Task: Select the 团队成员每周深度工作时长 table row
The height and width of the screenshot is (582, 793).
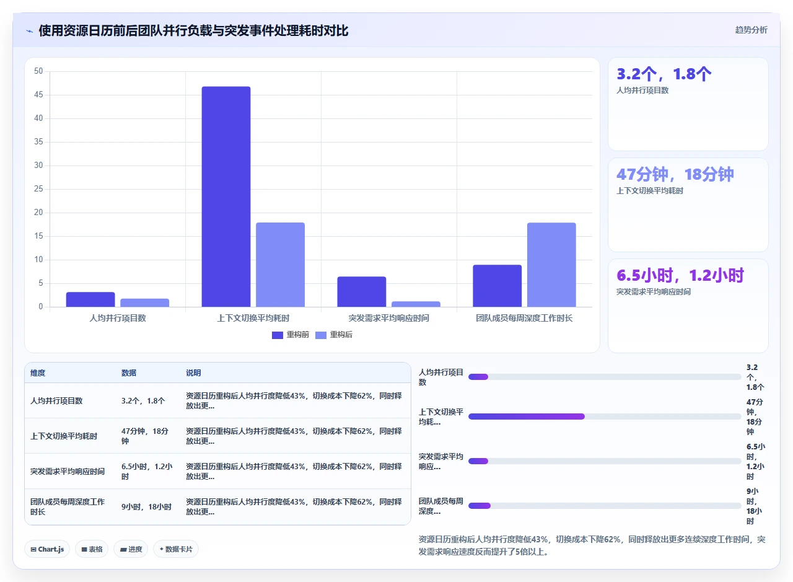Action: tap(217, 506)
